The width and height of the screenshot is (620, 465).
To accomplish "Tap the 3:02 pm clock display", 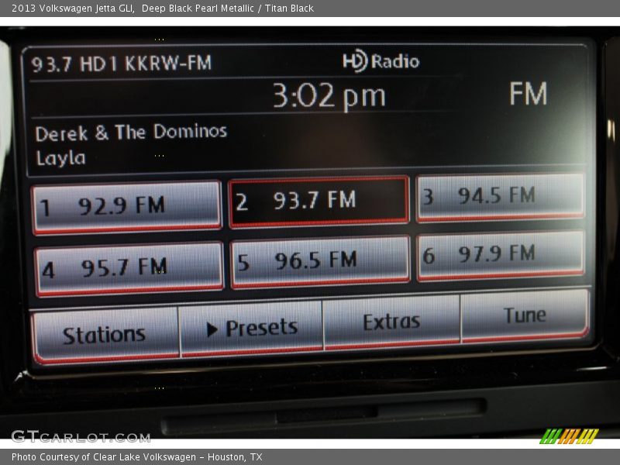I will pos(329,96).
